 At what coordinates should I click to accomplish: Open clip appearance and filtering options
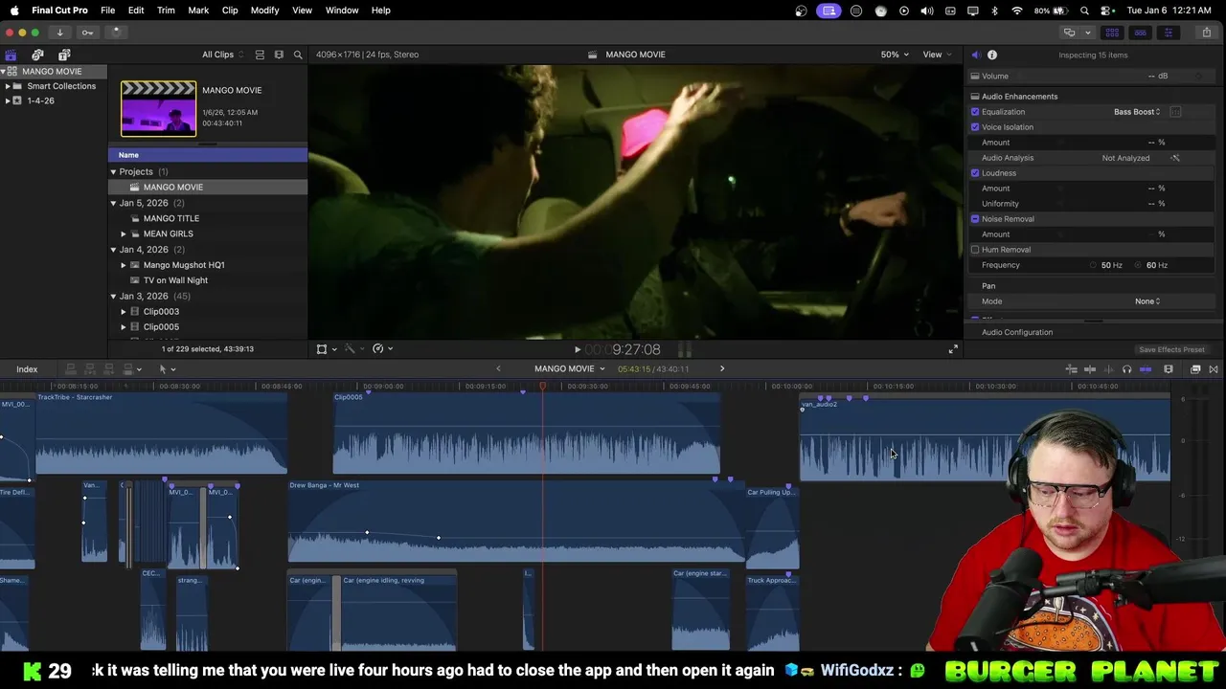(279, 55)
